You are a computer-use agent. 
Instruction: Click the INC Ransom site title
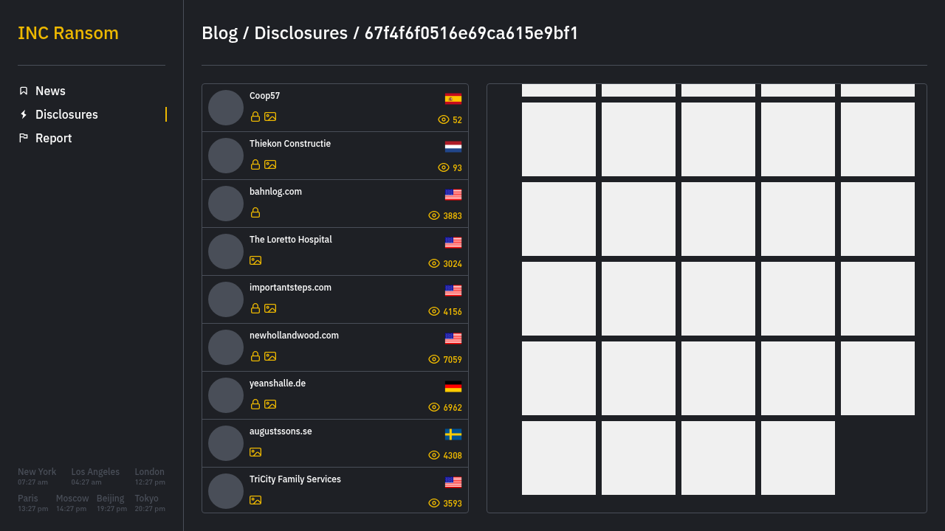coord(68,33)
